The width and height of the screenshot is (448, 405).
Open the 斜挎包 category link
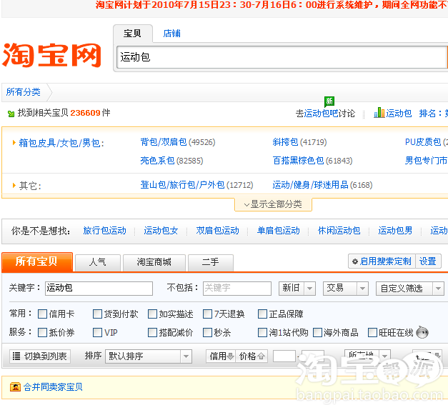point(285,142)
